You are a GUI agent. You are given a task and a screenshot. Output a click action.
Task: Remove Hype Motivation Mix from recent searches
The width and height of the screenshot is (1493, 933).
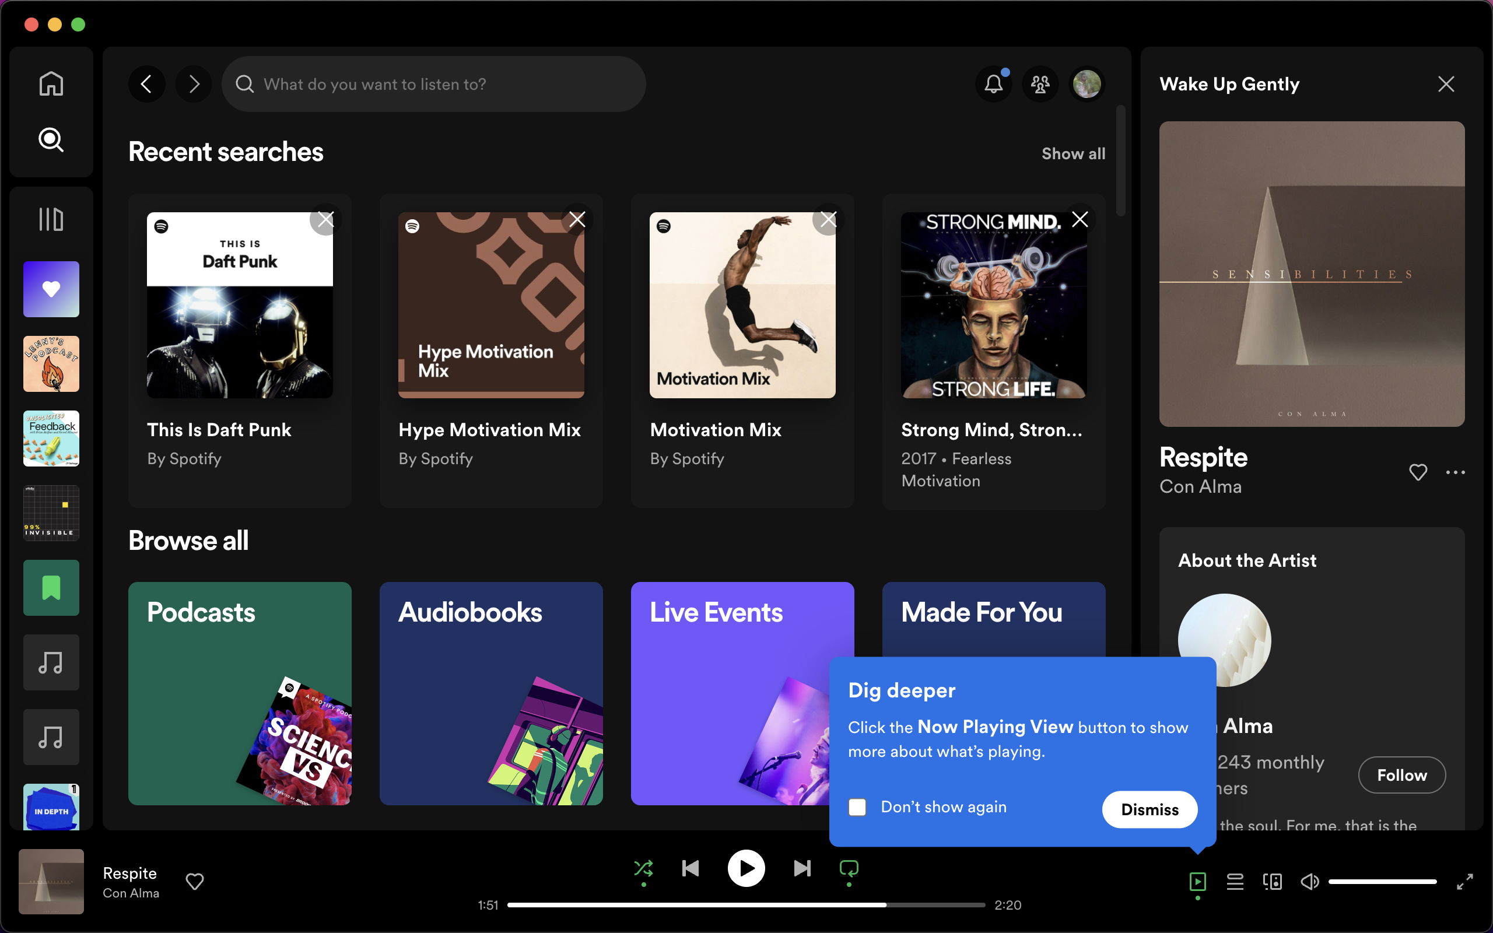(x=577, y=219)
